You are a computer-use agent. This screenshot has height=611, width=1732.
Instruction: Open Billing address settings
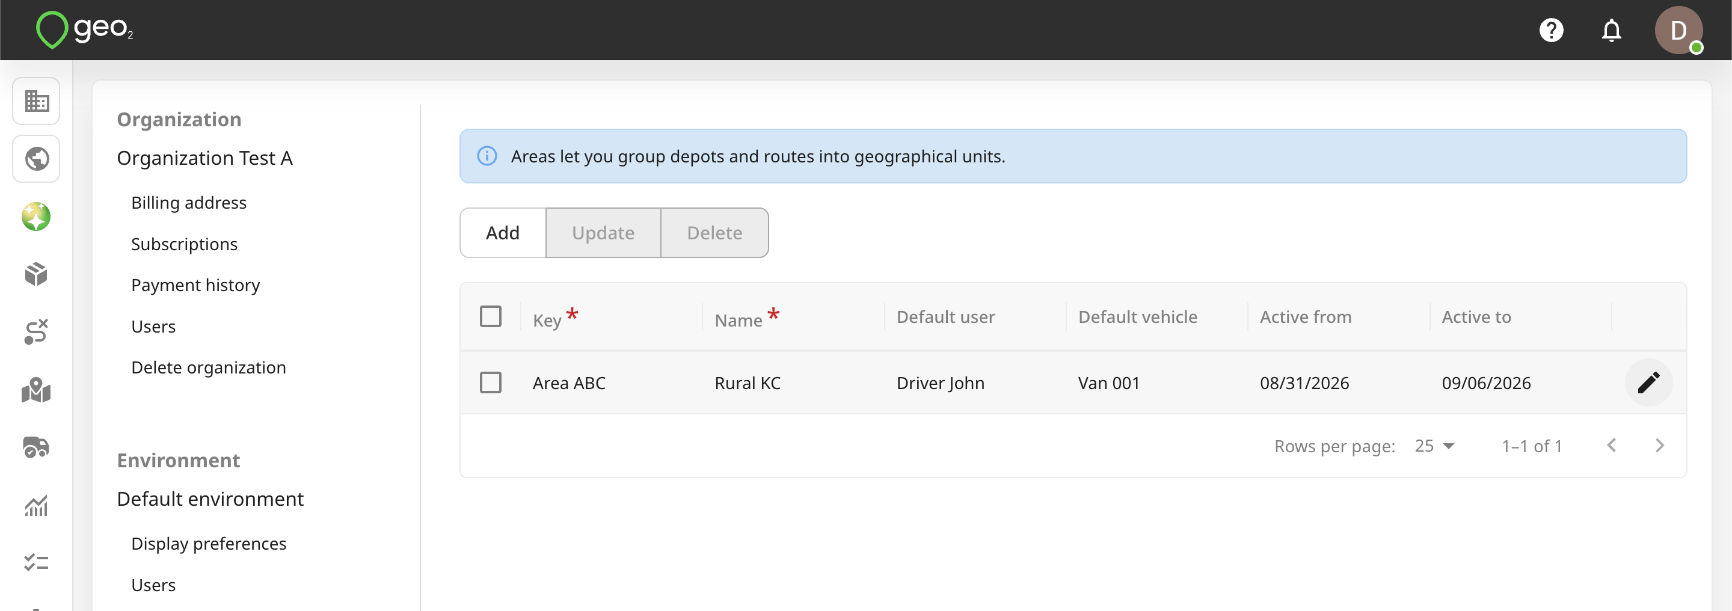(189, 203)
